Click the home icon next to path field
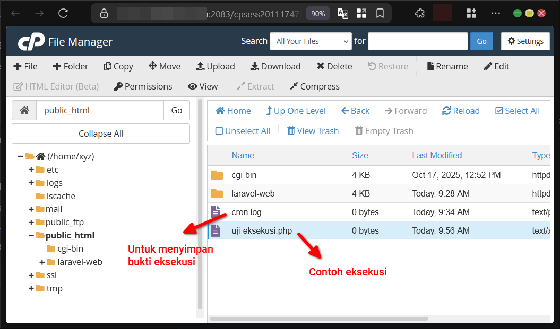560x329 pixels. tap(23, 110)
